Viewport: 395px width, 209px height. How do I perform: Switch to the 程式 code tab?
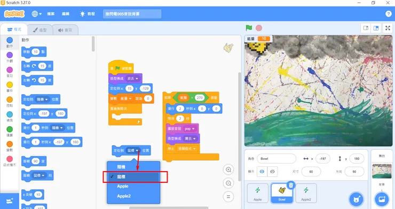point(14,29)
